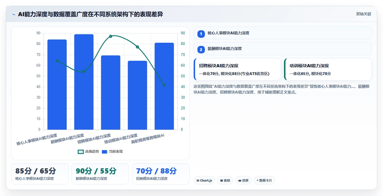Click the chart heading AI能力深度与数据覆盖广度

point(90,14)
